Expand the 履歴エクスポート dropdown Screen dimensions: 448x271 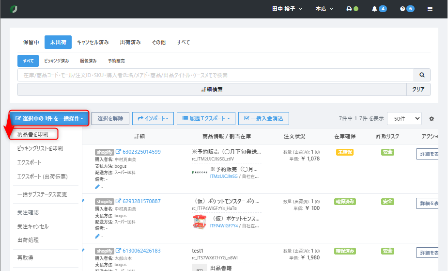pos(206,118)
